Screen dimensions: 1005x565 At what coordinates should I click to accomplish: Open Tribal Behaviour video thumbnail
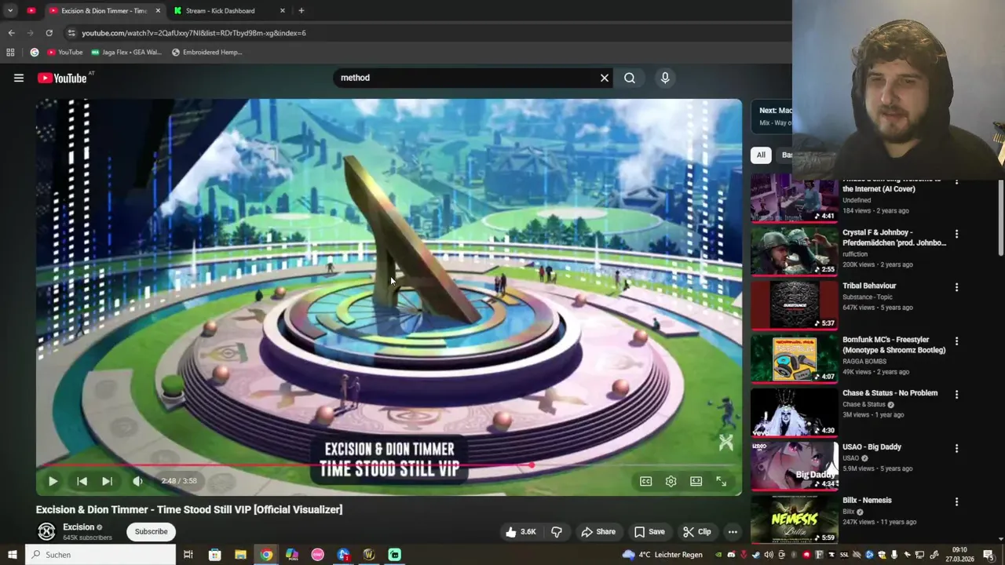tap(795, 304)
